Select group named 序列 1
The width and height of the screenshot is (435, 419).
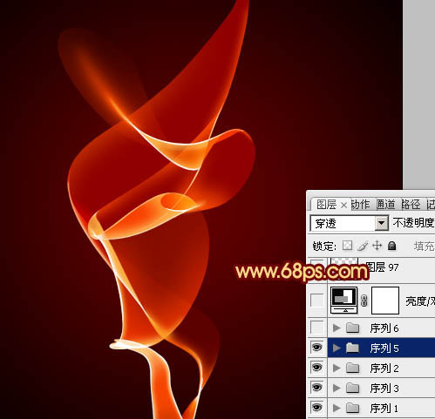coord(384,409)
